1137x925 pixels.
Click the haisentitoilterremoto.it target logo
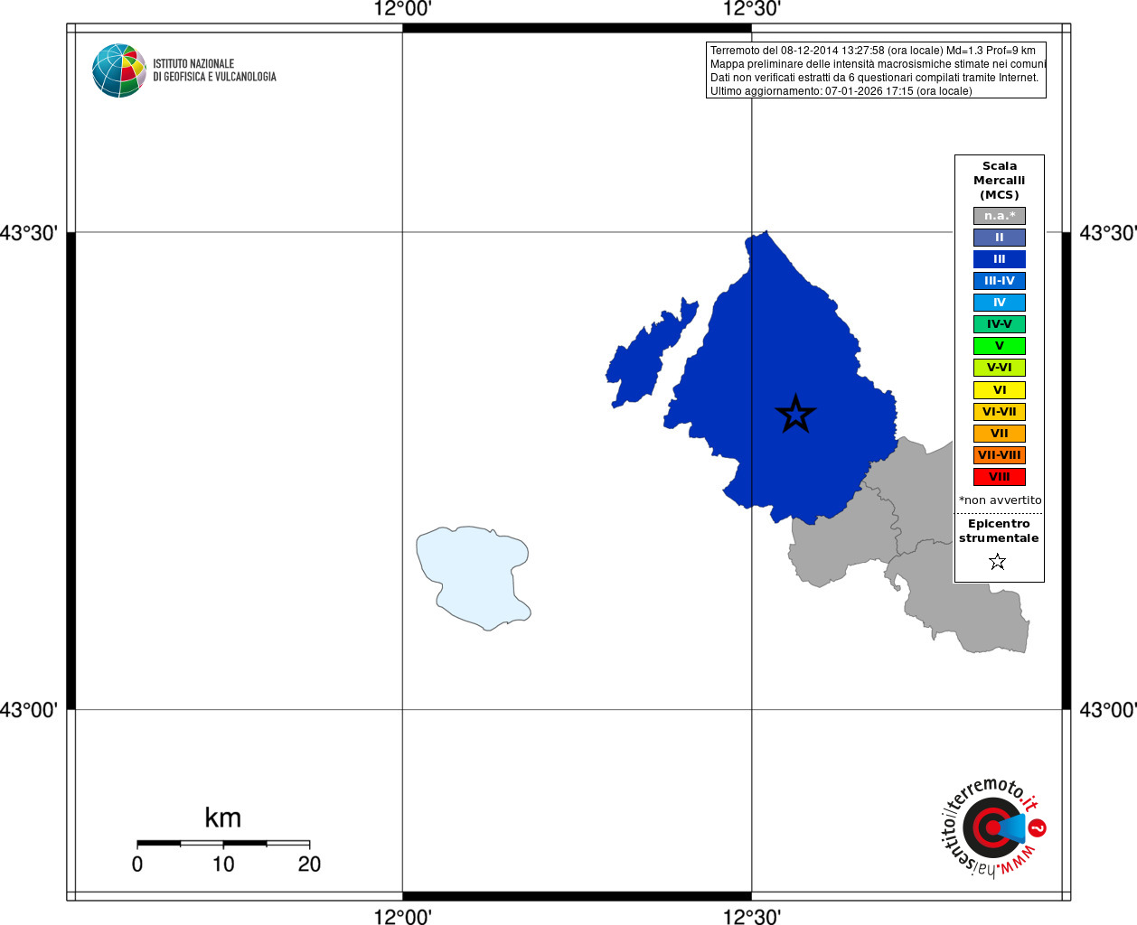pyautogui.click(x=992, y=827)
